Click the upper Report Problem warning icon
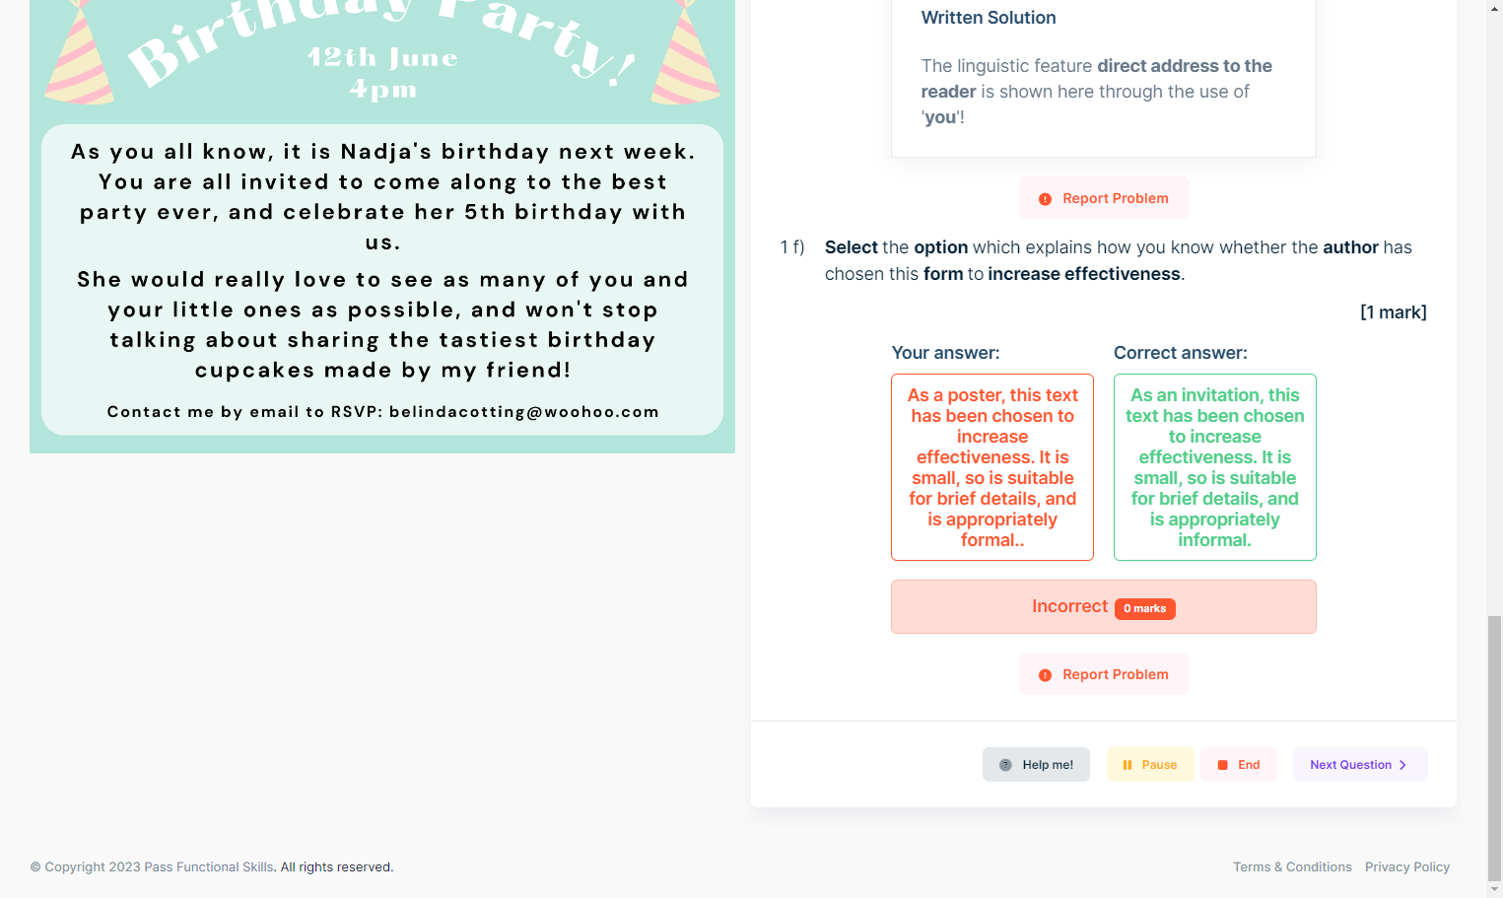 (x=1045, y=199)
